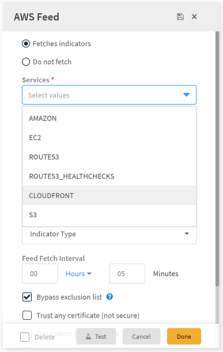Tick the Delete checkbox
This screenshot has width=223, height=352.
25,337
